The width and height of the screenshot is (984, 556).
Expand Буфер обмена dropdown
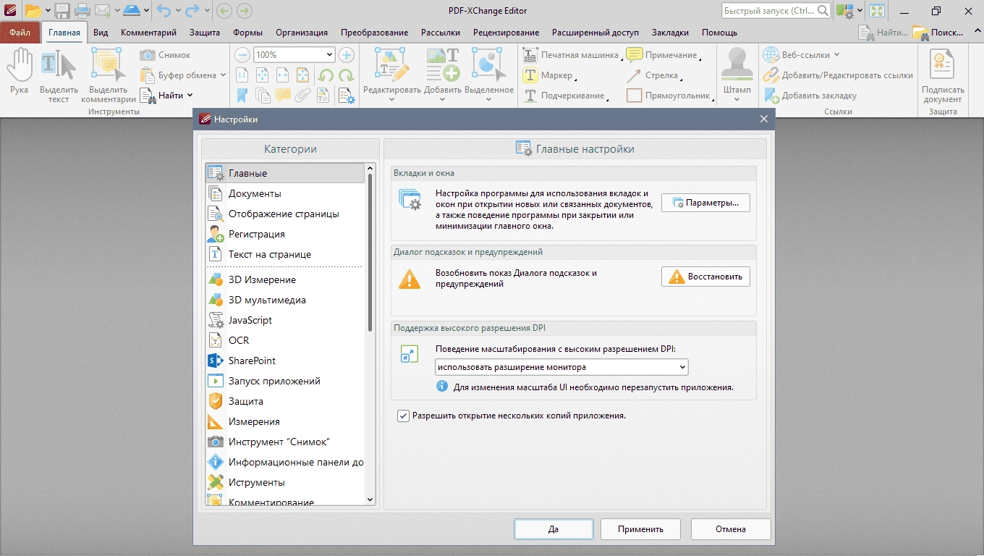pyautogui.click(x=223, y=75)
